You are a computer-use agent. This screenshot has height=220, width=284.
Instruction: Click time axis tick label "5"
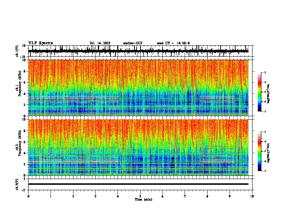[x=140, y=196]
